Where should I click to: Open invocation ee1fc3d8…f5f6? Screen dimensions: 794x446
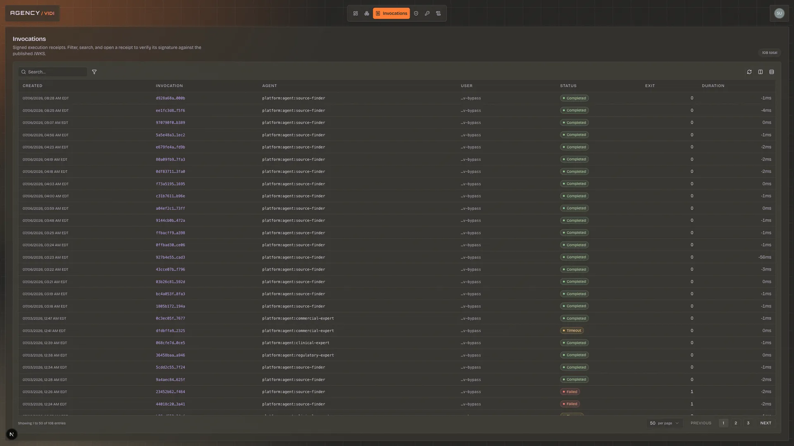point(170,111)
